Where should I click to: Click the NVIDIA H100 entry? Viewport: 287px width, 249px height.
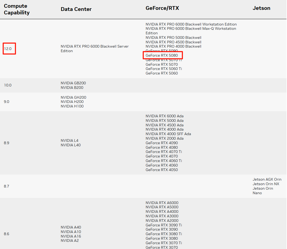tap(72, 106)
